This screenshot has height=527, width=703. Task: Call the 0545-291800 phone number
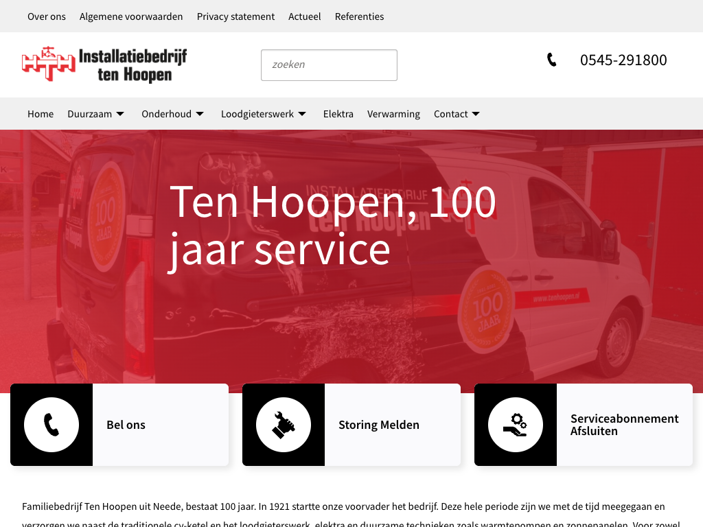623,60
